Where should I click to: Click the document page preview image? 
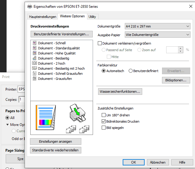pos(46,118)
